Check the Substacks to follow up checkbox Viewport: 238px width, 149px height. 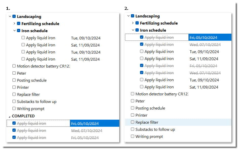point(14,101)
